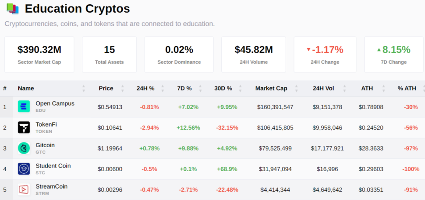Click TokenFi market cap $106,415,805

(x=275, y=128)
